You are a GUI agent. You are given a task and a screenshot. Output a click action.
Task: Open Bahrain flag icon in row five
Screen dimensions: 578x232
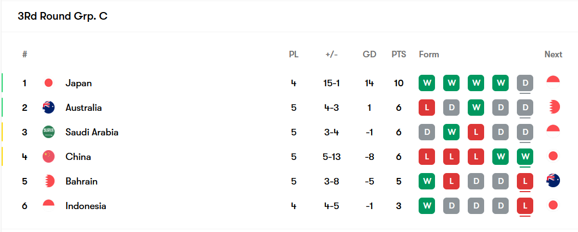pos(48,181)
